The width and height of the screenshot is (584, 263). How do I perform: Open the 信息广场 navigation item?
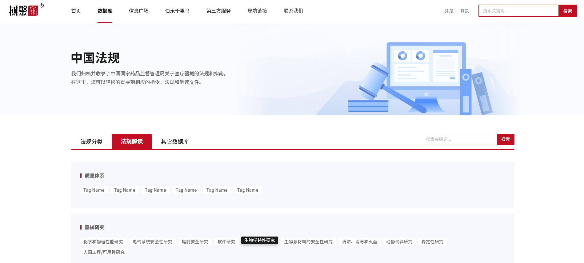138,11
